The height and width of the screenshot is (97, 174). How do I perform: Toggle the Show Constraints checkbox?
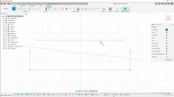point(167,51)
